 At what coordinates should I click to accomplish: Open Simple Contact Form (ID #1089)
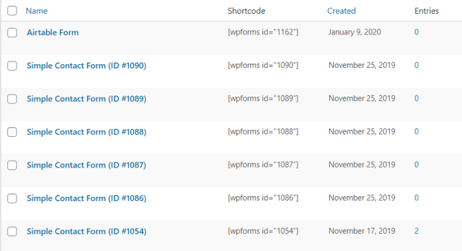tap(87, 98)
